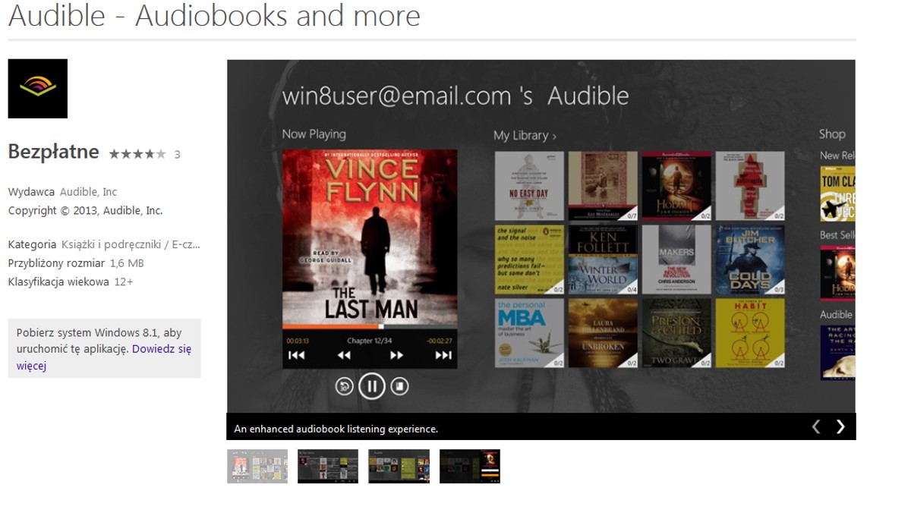Skip to next chapter icon
Screen dimensions: 911x522
[x=443, y=355]
